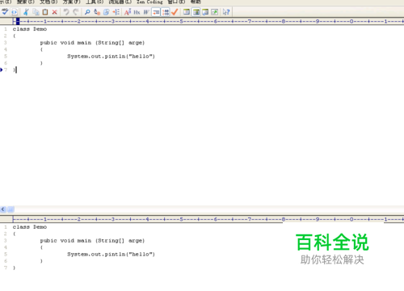Run the spell check tool

(x=5, y=12)
